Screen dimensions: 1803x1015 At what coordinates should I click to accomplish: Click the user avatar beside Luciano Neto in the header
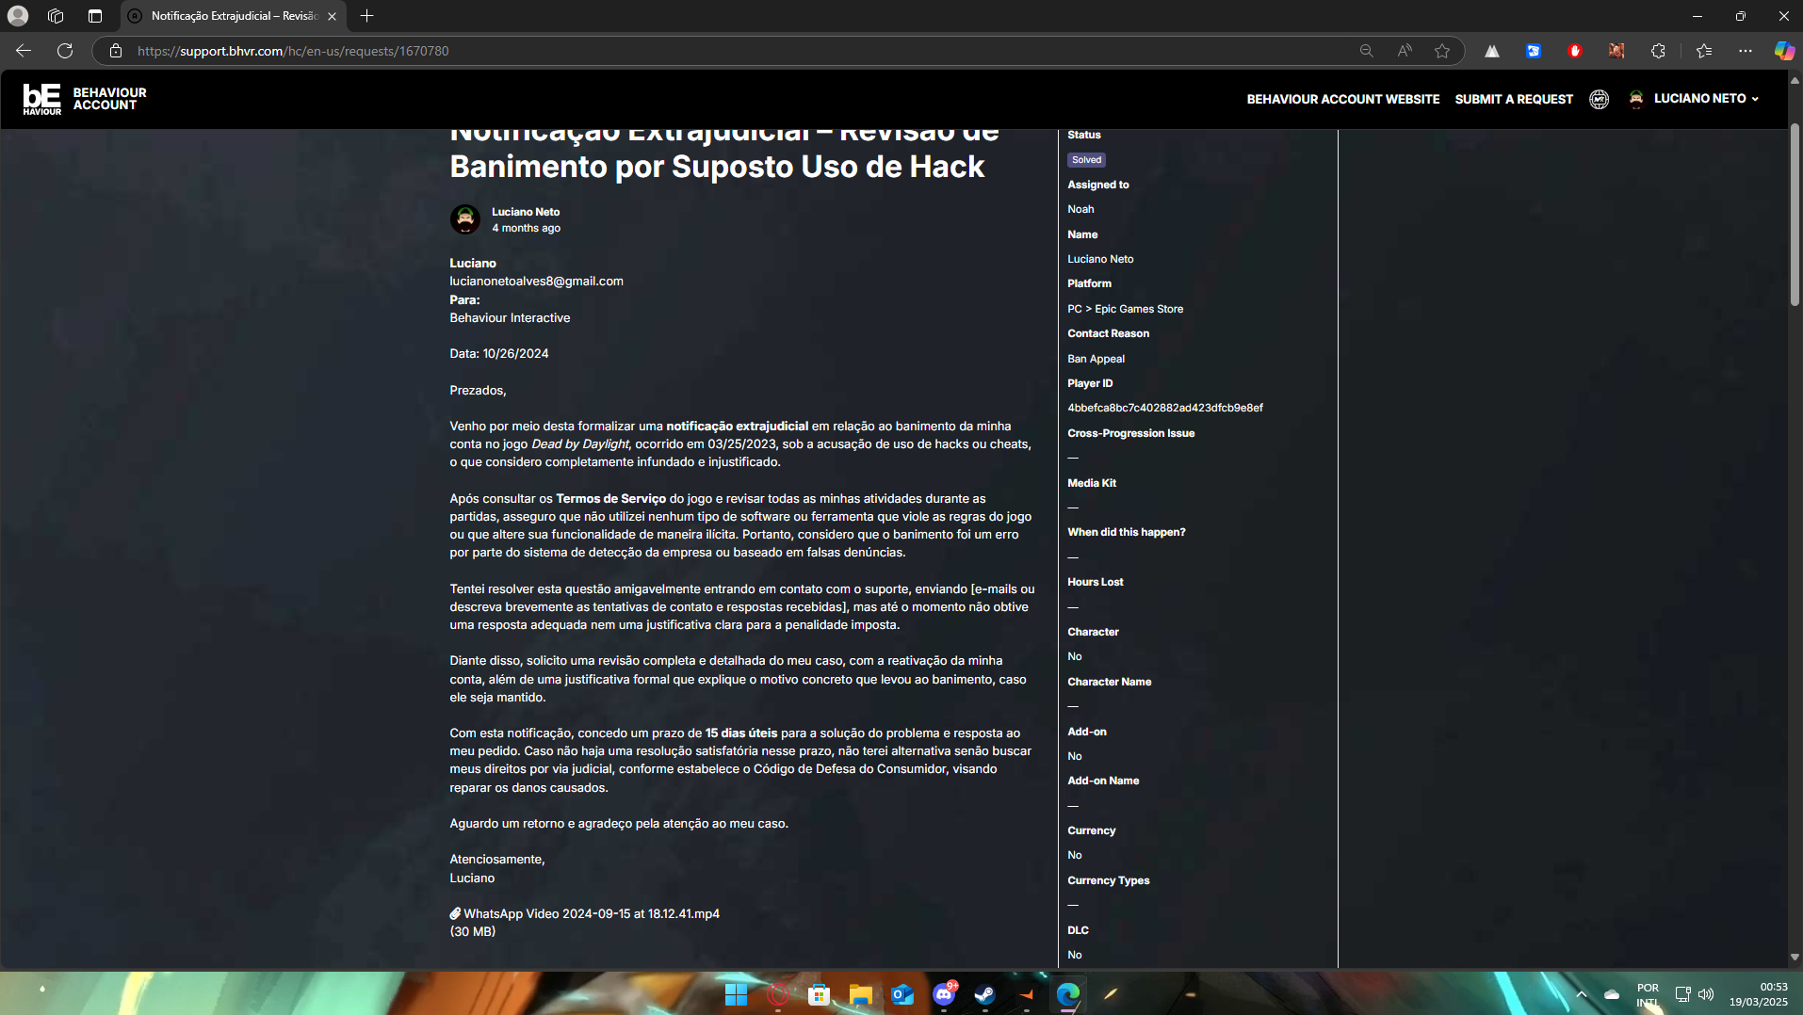[1636, 99]
